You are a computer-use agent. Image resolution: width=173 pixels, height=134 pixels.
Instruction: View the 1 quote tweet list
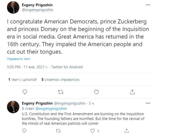coord(22,79)
